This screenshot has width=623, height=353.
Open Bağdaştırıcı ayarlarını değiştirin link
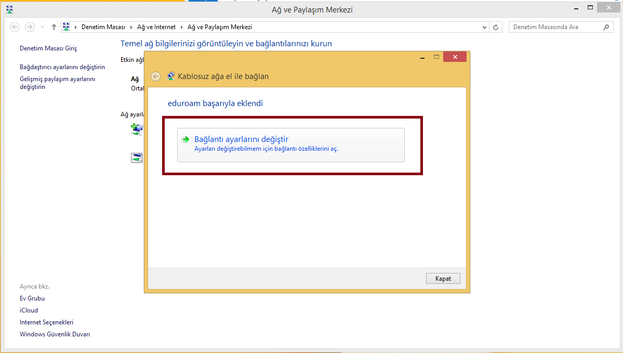coord(62,67)
